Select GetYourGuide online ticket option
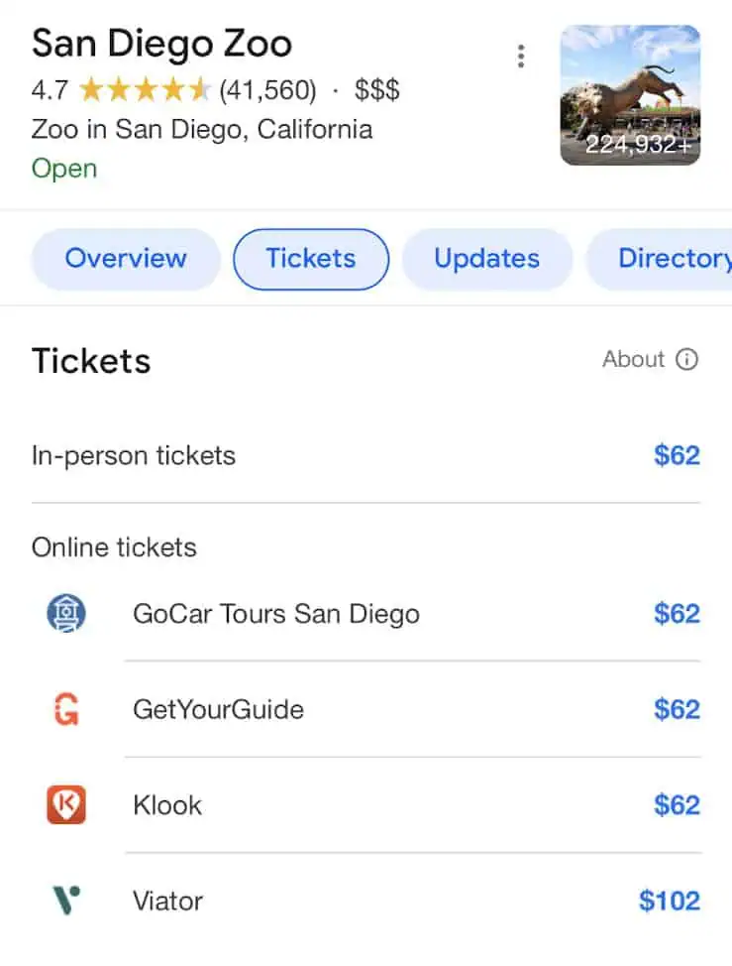 click(x=218, y=710)
